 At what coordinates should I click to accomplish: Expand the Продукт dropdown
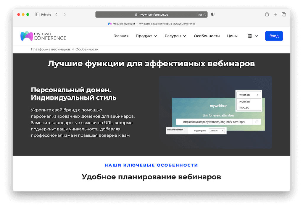146,36
